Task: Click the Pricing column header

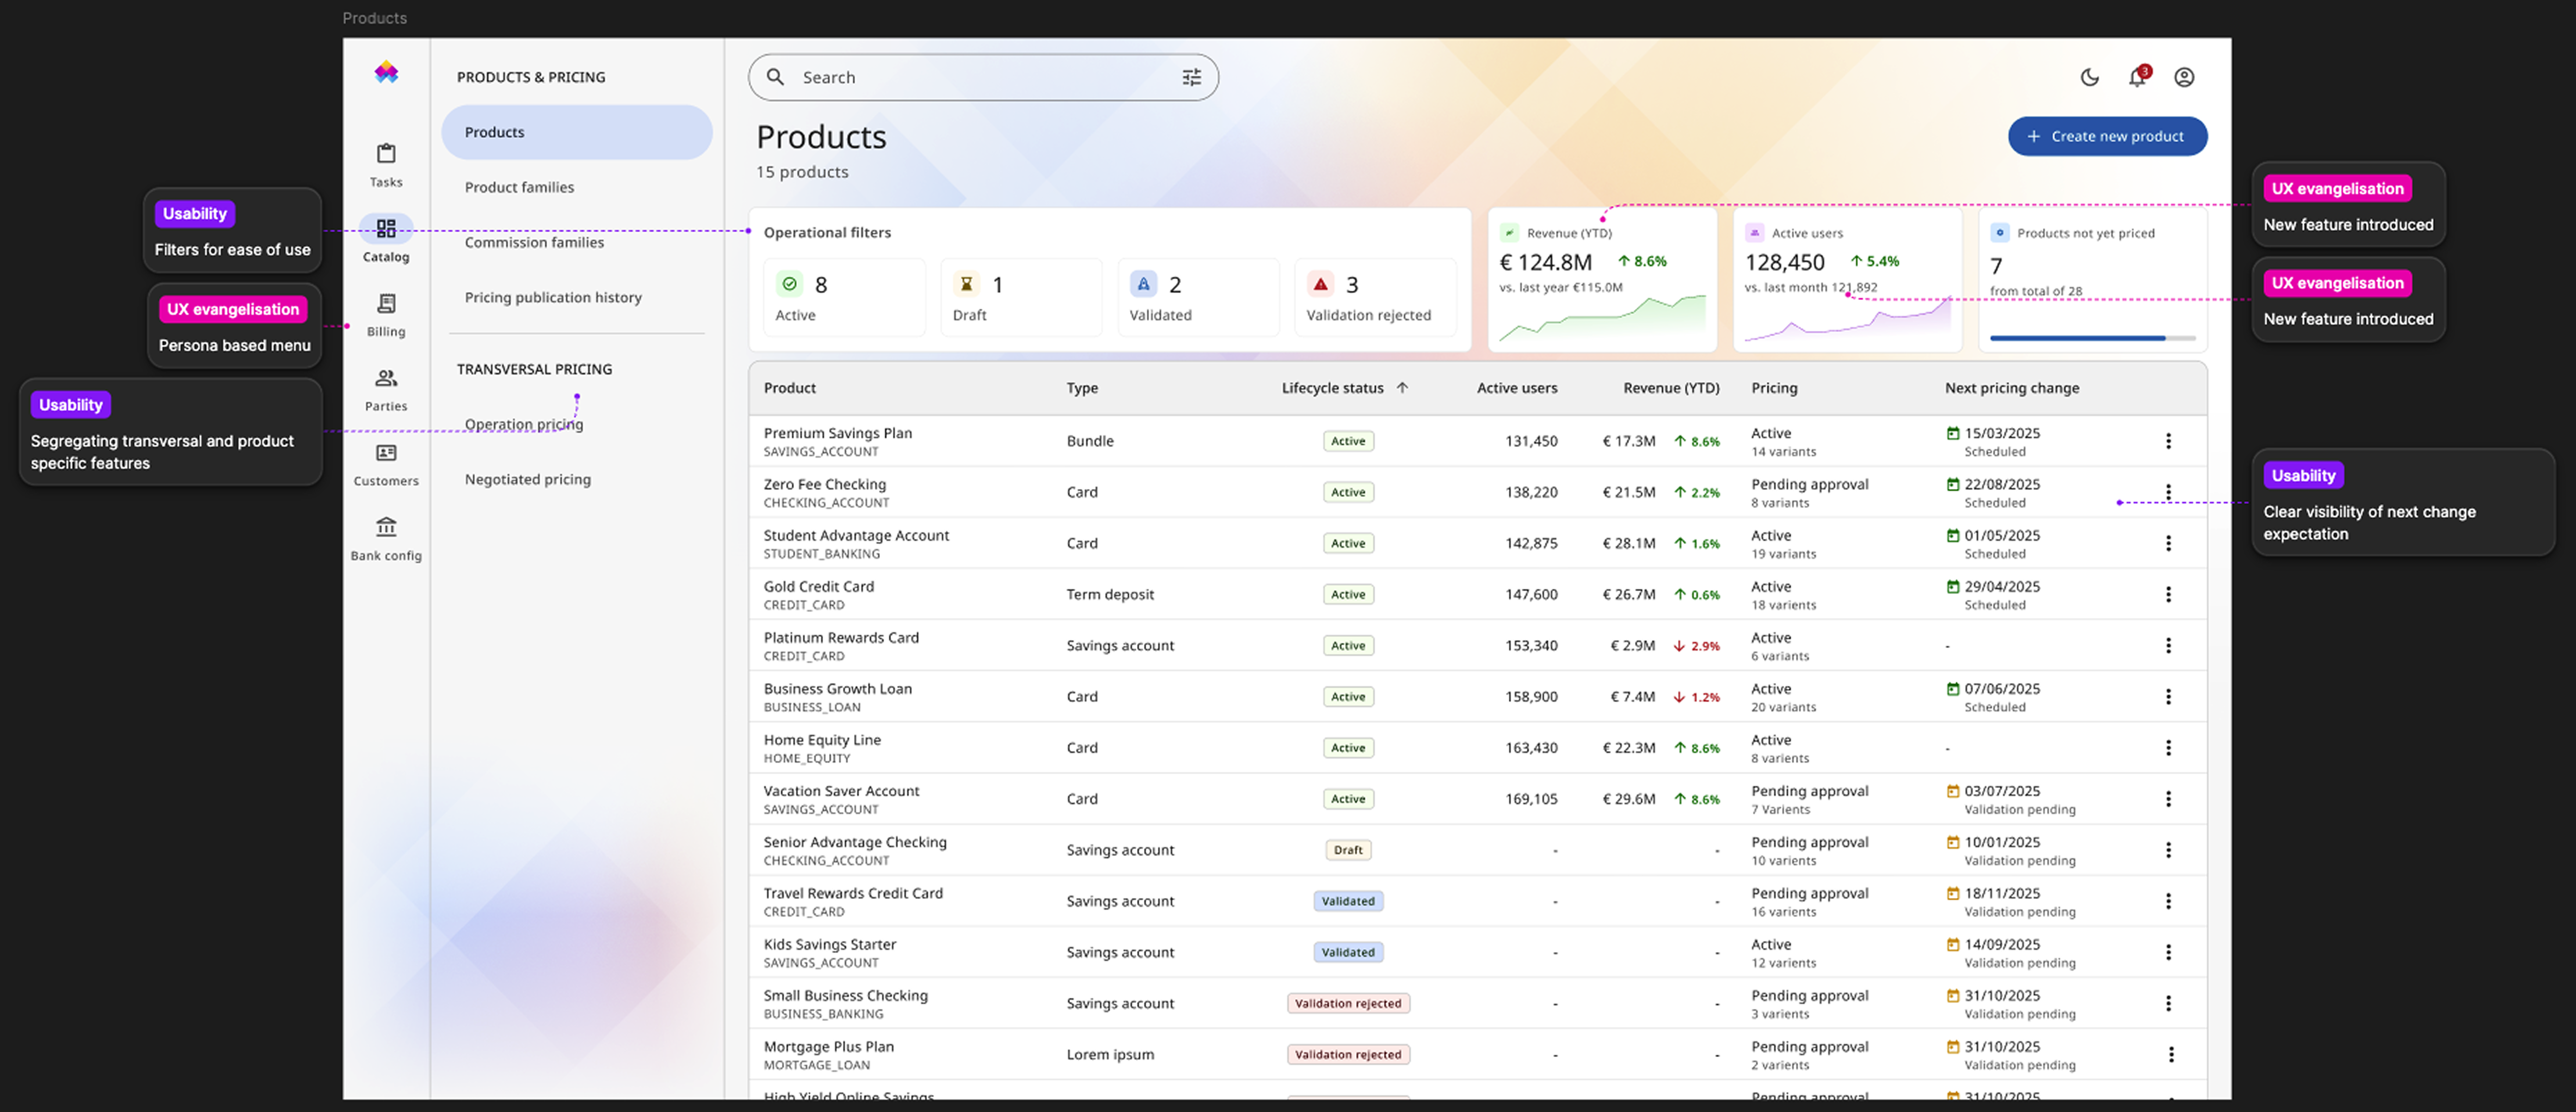Action: 1774,388
